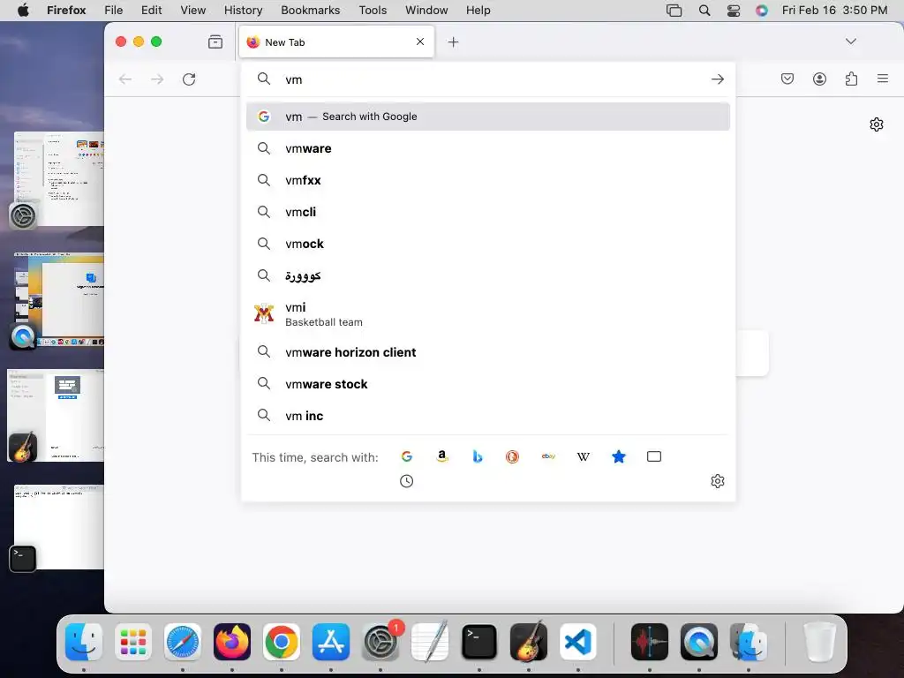Open Launchpad from the Dock
Viewport: 904px width, 678px height.
pos(133,642)
